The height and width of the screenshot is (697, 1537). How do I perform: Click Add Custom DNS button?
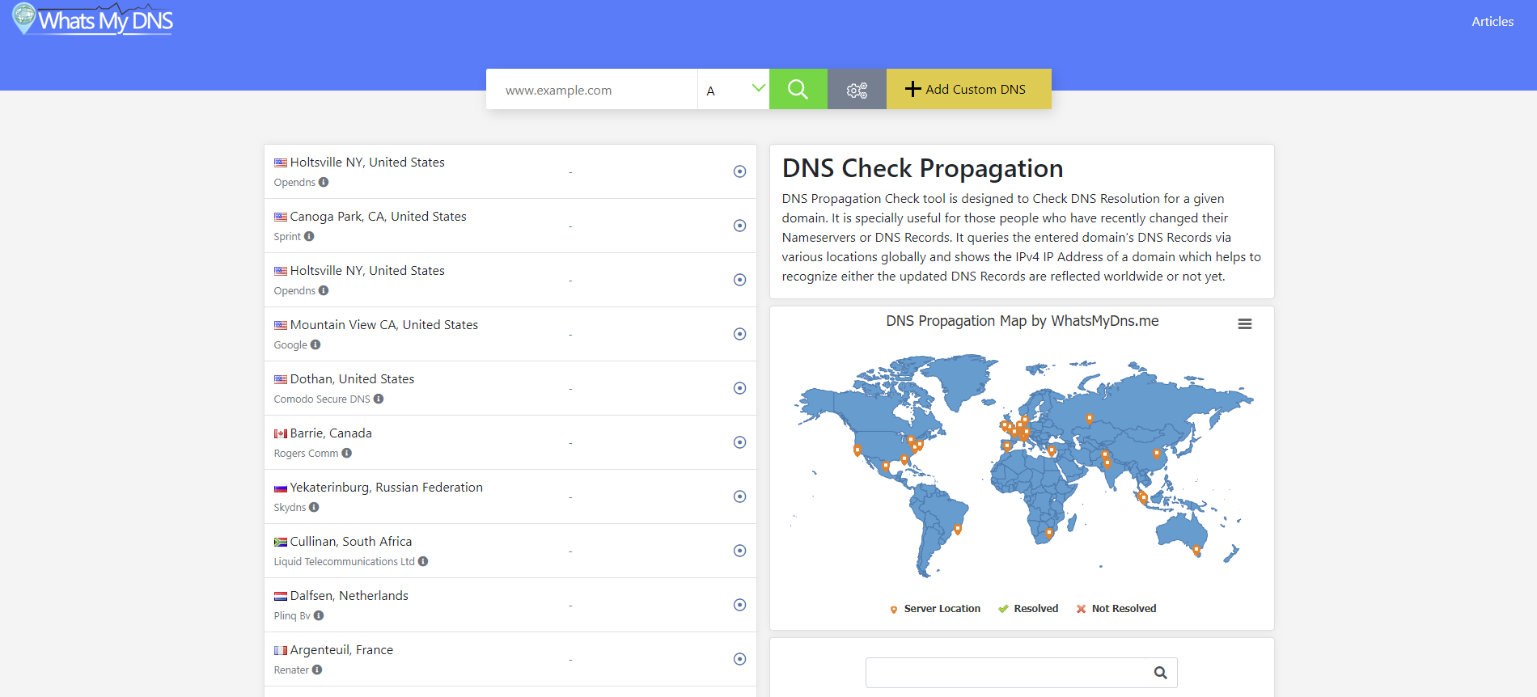[968, 89]
